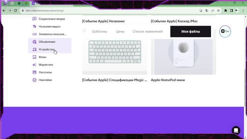This screenshot has width=247, height=139.
Task: Reload the page
Action: tap(15, 10)
